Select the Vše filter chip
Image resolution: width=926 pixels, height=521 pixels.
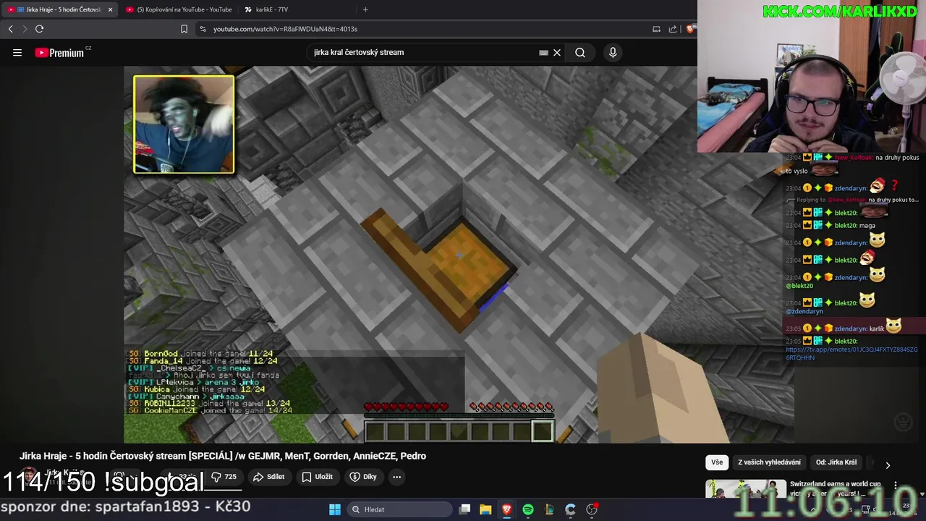coord(717,462)
